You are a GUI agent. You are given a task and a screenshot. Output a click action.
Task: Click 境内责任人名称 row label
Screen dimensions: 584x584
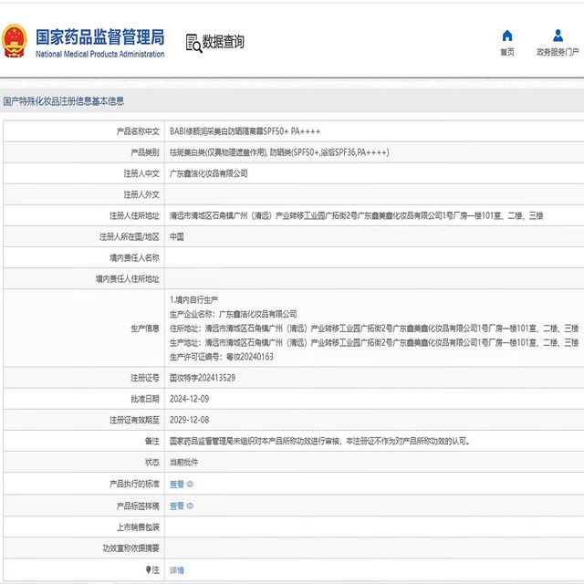pyautogui.click(x=134, y=258)
